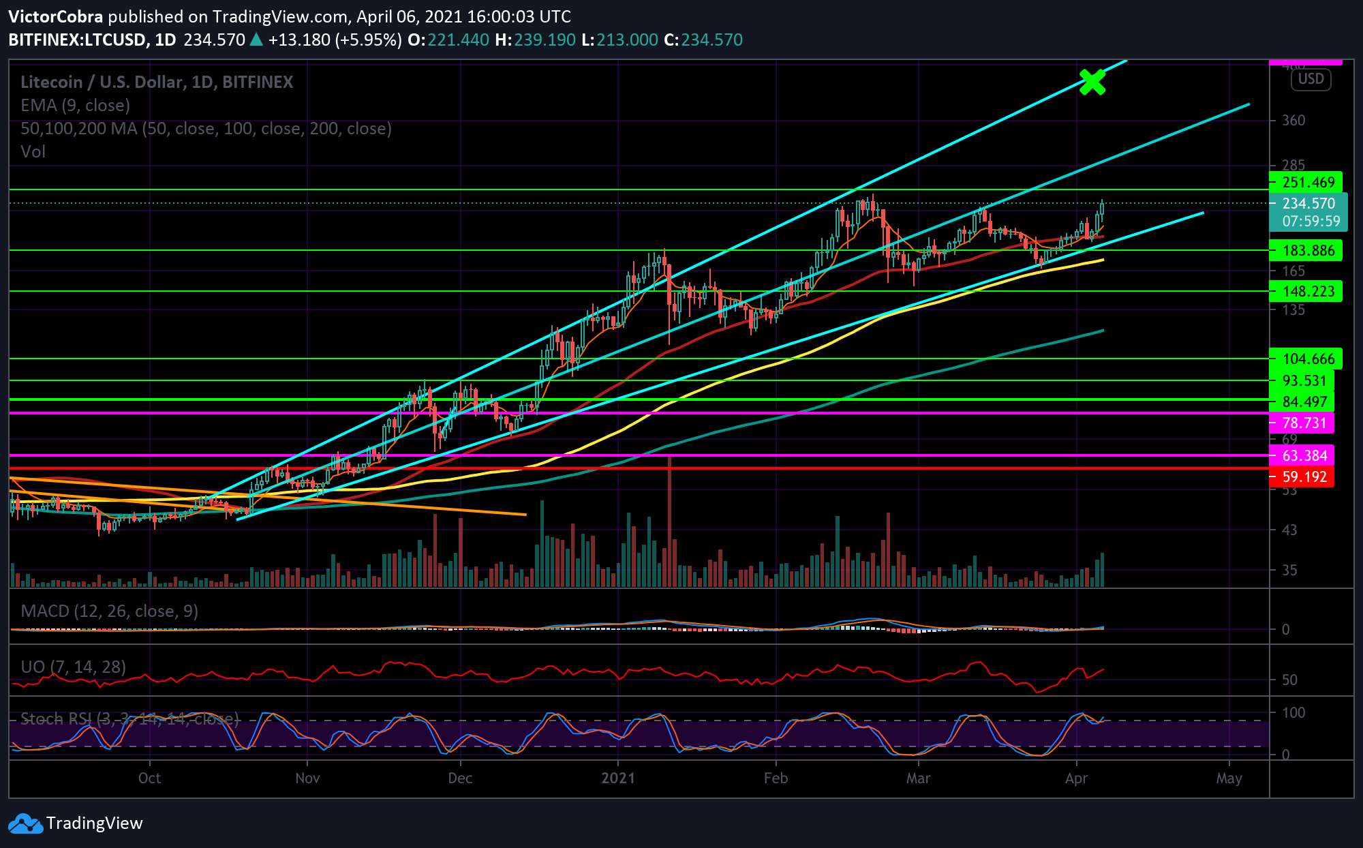
Task: Click the VictorCobra author name
Action: 56,16
